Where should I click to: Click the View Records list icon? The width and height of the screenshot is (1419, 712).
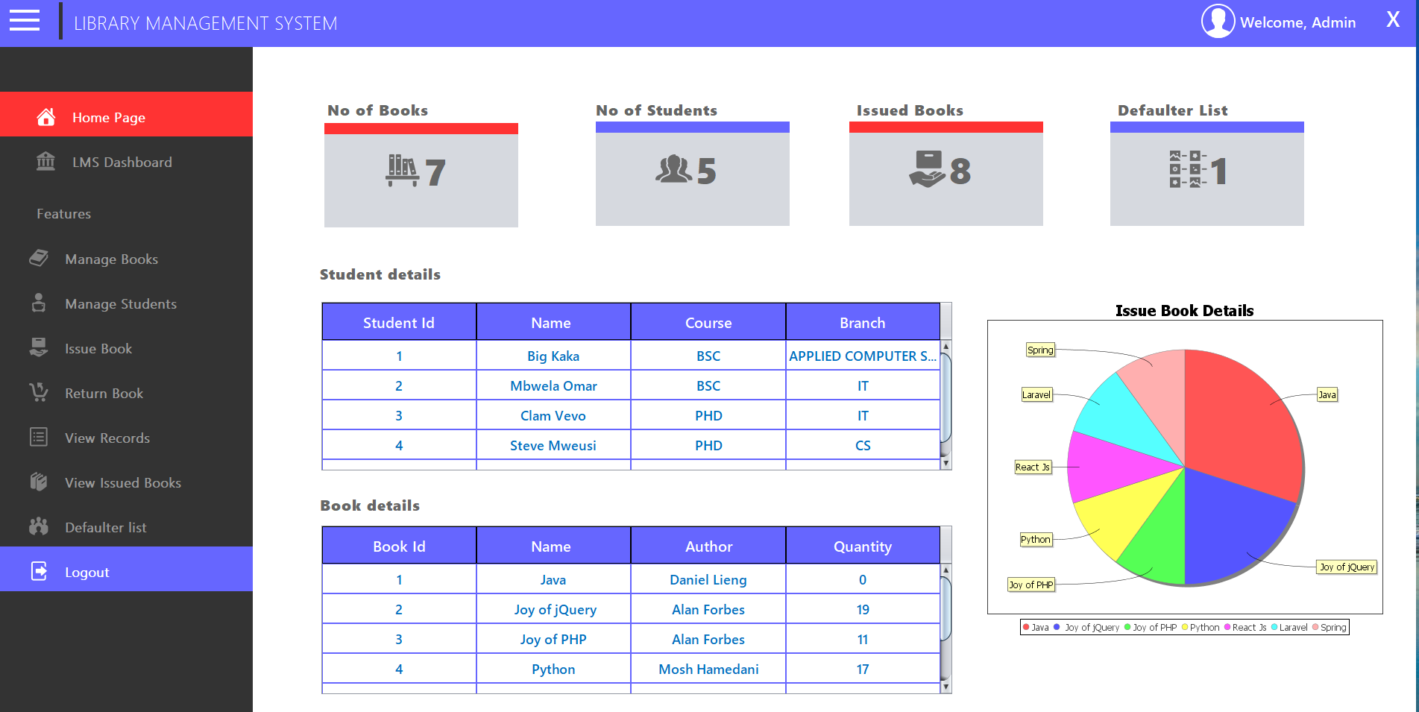tap(39, 437)
